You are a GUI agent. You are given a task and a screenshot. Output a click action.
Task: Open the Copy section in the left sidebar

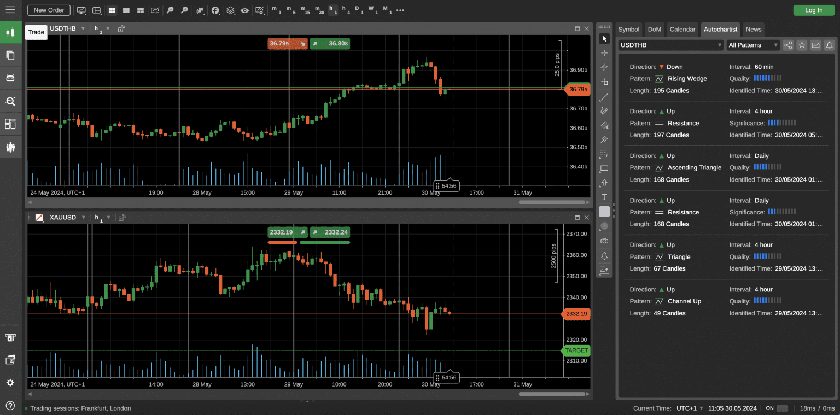[10, 55]
